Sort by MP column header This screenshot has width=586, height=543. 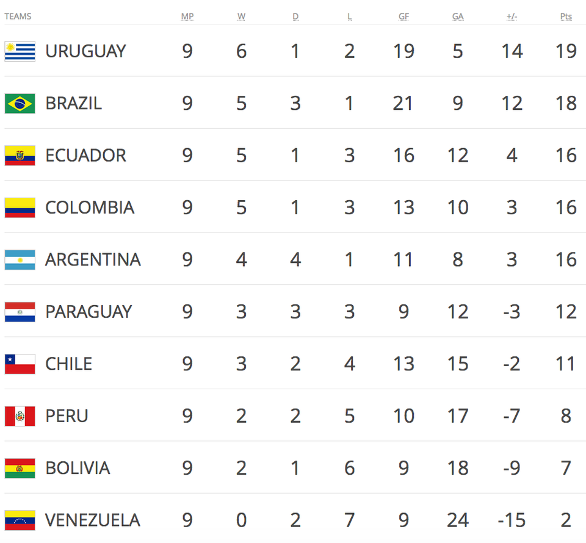187,16
